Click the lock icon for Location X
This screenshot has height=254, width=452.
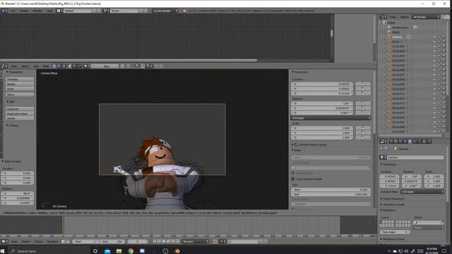point(363,84)
